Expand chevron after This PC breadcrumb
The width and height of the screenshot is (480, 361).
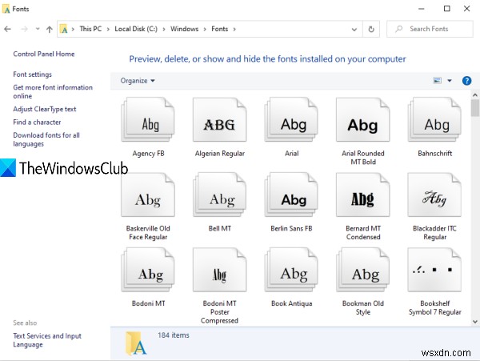pyautogui.click(x=108, y=29)
